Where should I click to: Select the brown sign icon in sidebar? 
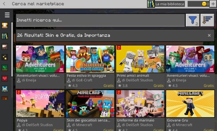point(5,47)
